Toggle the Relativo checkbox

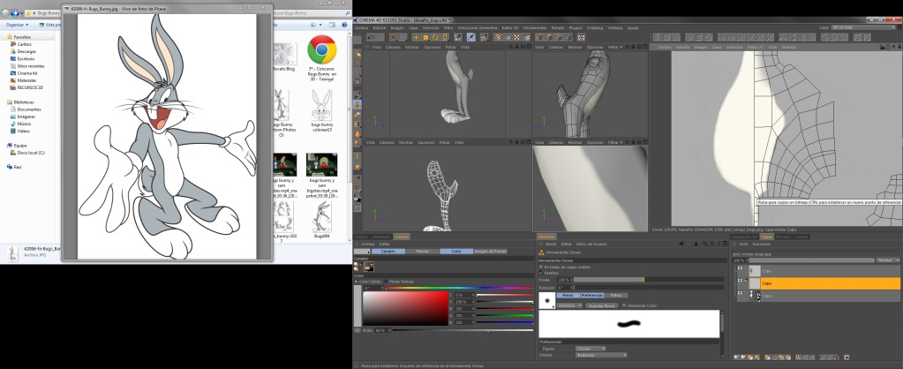pos(541,273)
